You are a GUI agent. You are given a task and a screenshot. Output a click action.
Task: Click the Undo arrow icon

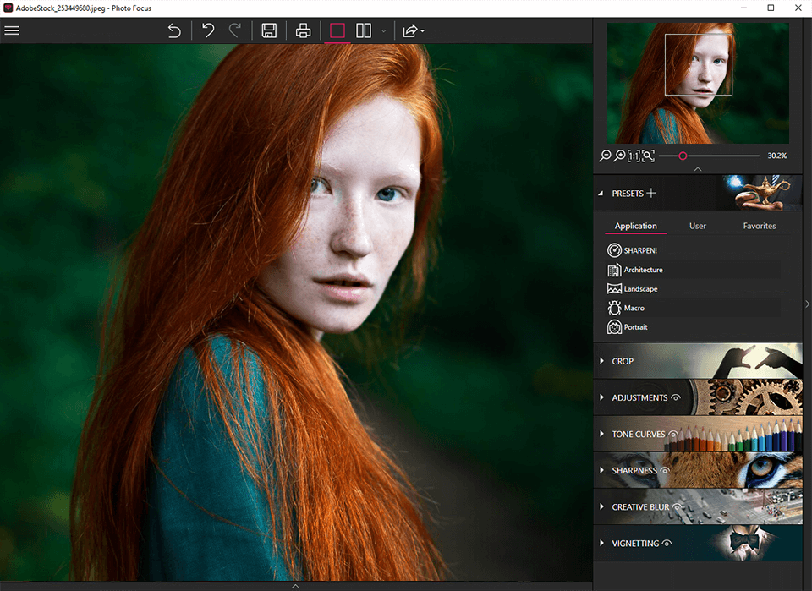tap(208, 30)
